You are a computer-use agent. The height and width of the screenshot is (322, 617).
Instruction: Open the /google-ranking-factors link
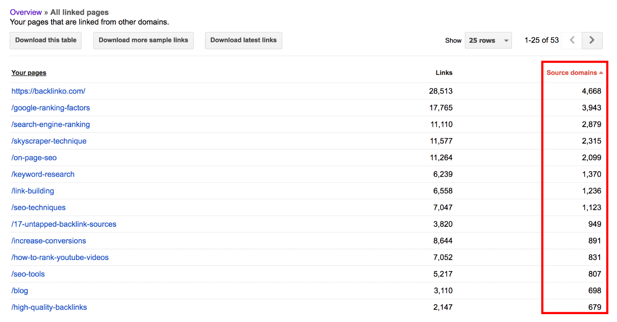click(51, 108)
